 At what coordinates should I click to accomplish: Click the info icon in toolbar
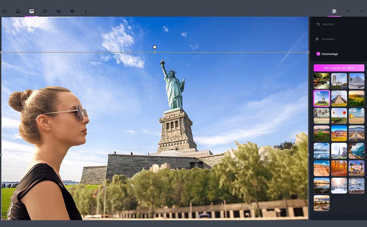86,11
